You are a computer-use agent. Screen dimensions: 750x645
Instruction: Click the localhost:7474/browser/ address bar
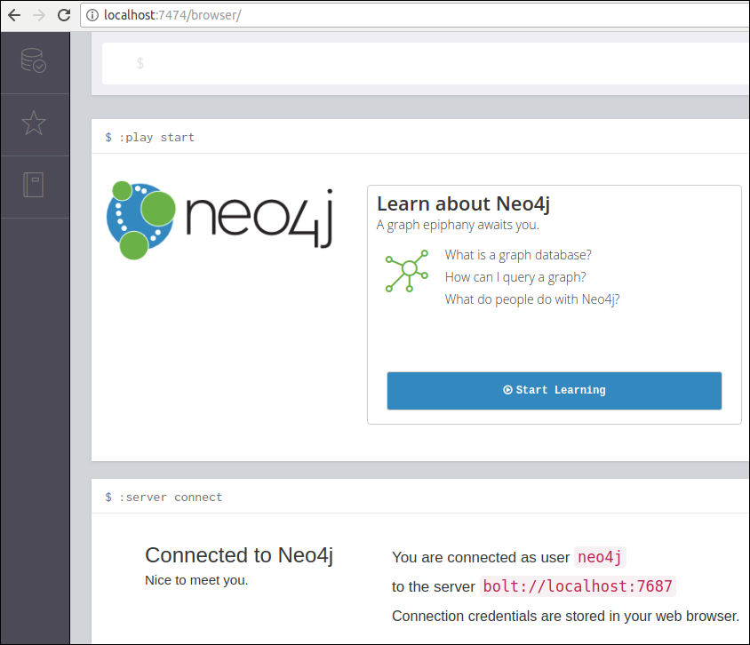pos(414,15)
